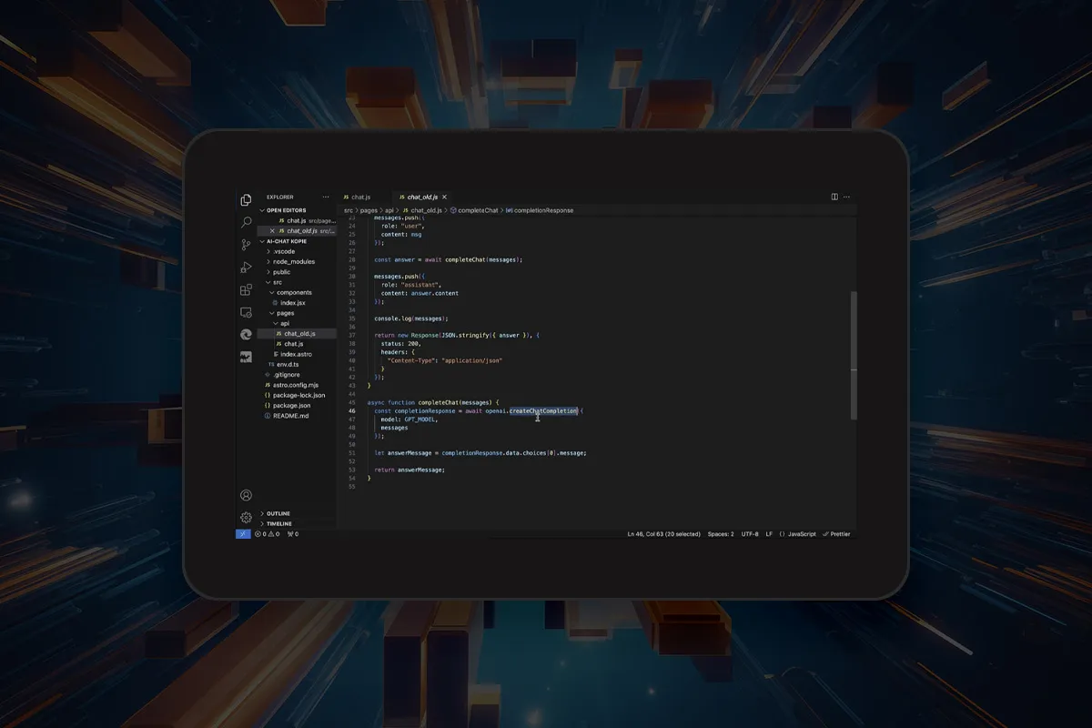This screenshot has width=1092, height=728.
Task: Open the editor more actions ellipsis
Action: tap(848, 197)
